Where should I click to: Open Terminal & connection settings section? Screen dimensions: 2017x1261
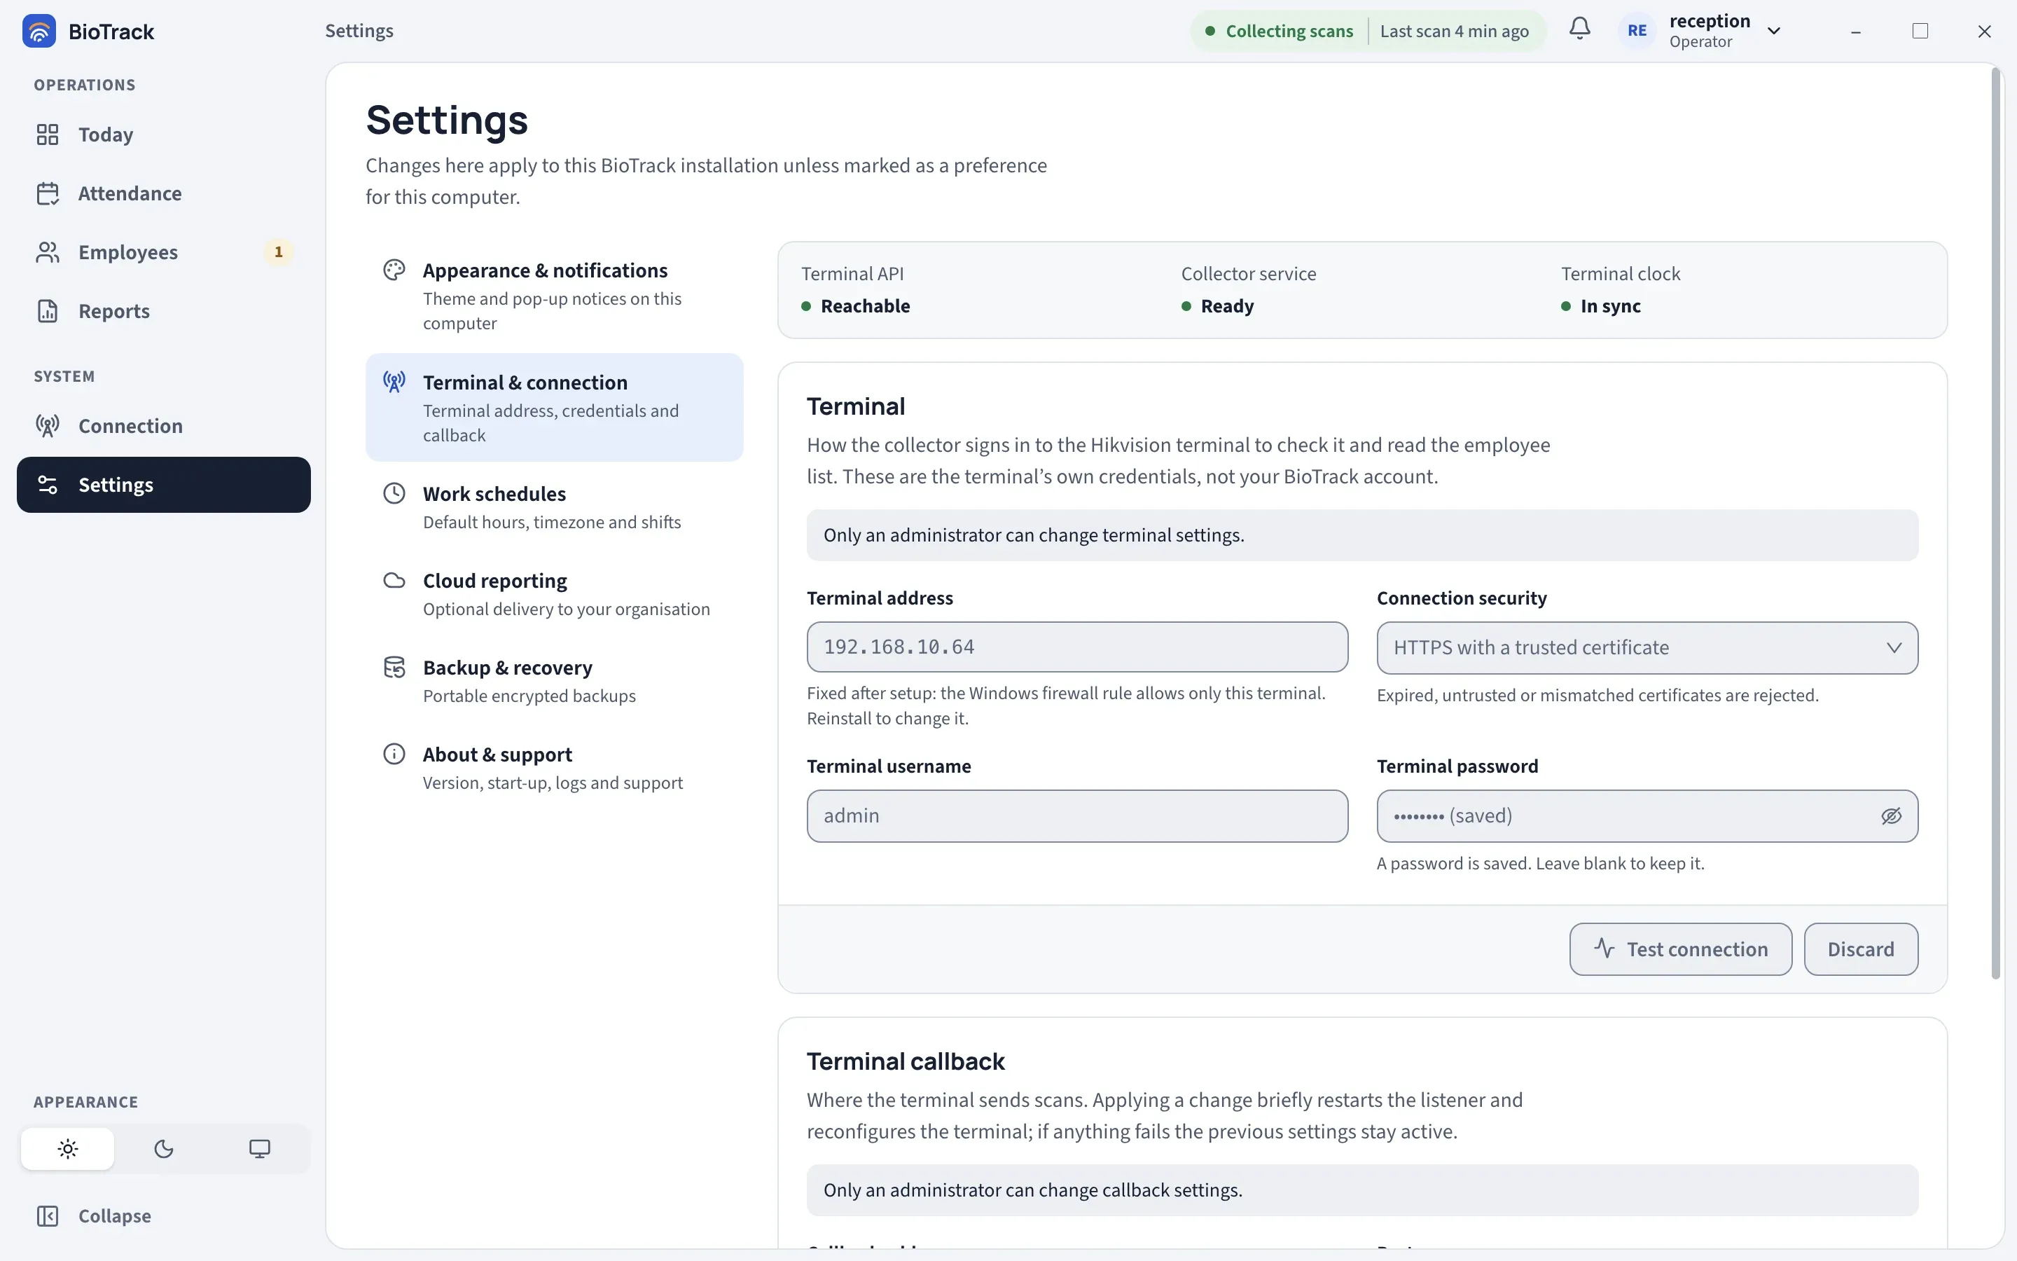(554, 407)
